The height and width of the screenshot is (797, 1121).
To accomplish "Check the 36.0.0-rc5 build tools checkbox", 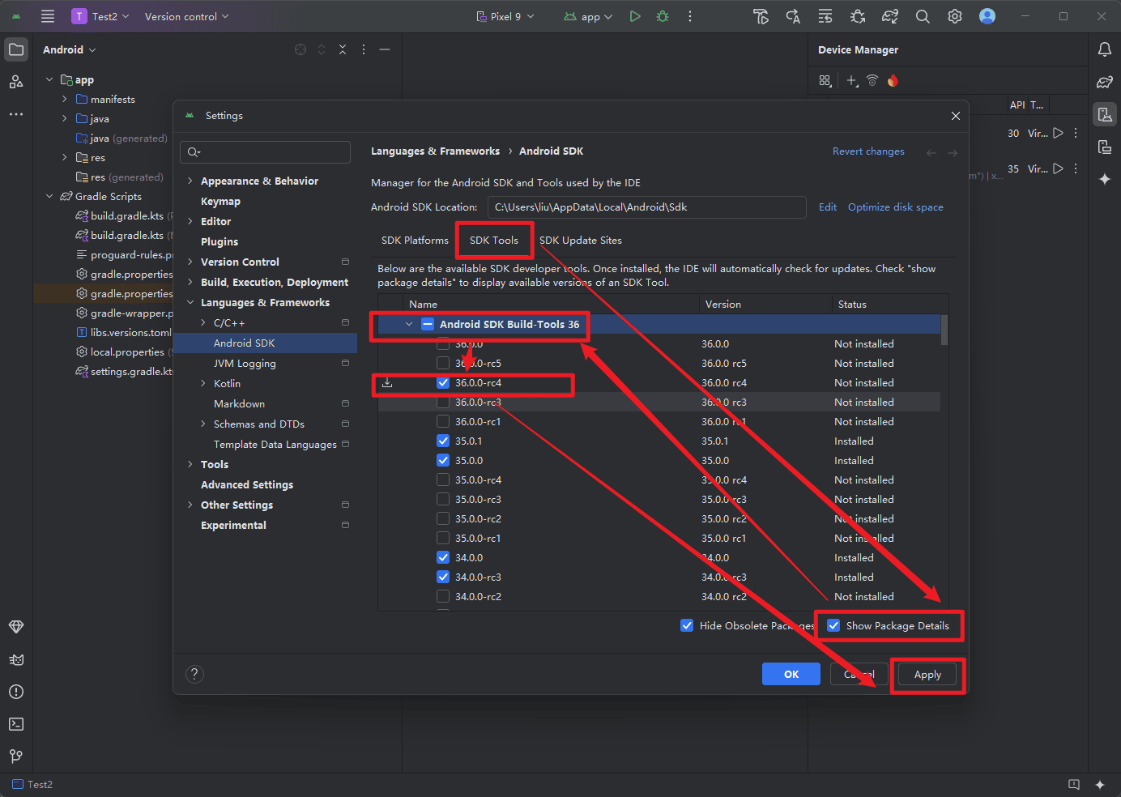I will 443,364.
